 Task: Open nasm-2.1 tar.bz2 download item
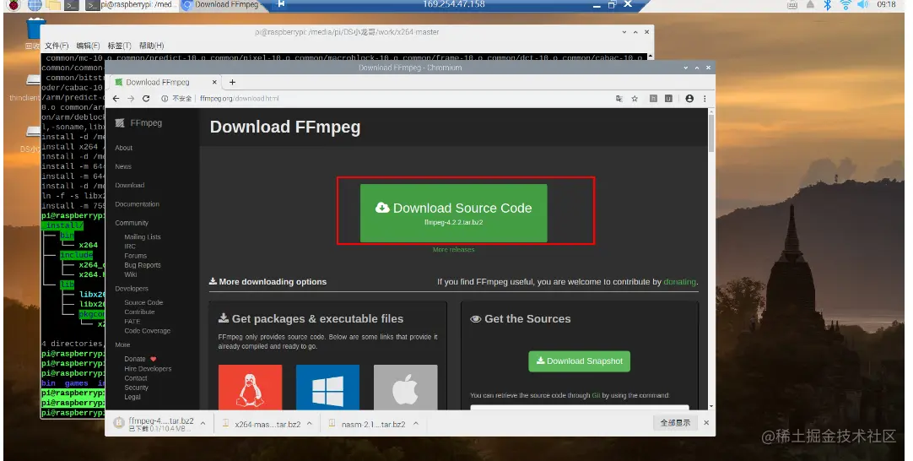pyautogui.click(x=368, y=425)
